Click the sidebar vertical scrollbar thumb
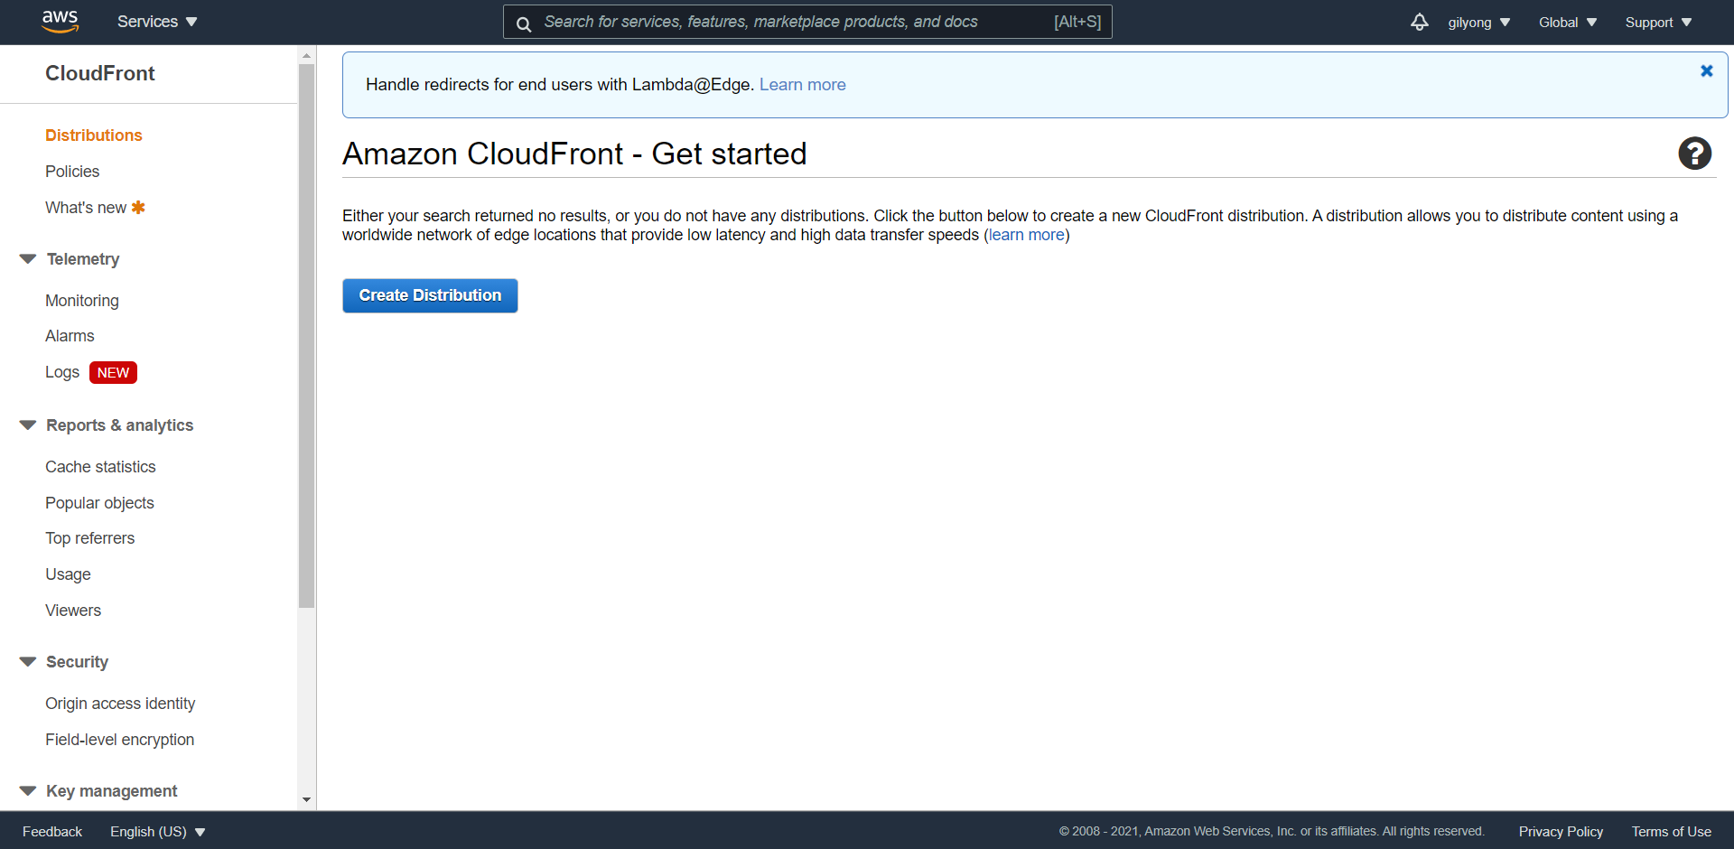 pyautogui.click(x=306, y=336)
